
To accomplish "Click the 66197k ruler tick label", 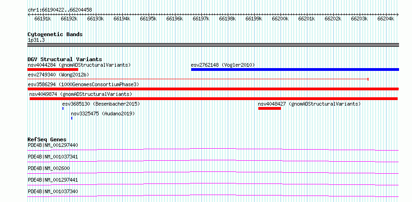I will click(x=201, y=19).
